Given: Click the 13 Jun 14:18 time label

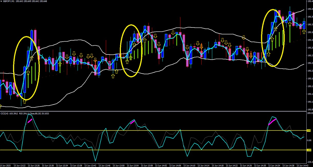Looking at the screenshot, I should [x=218, y=165].
